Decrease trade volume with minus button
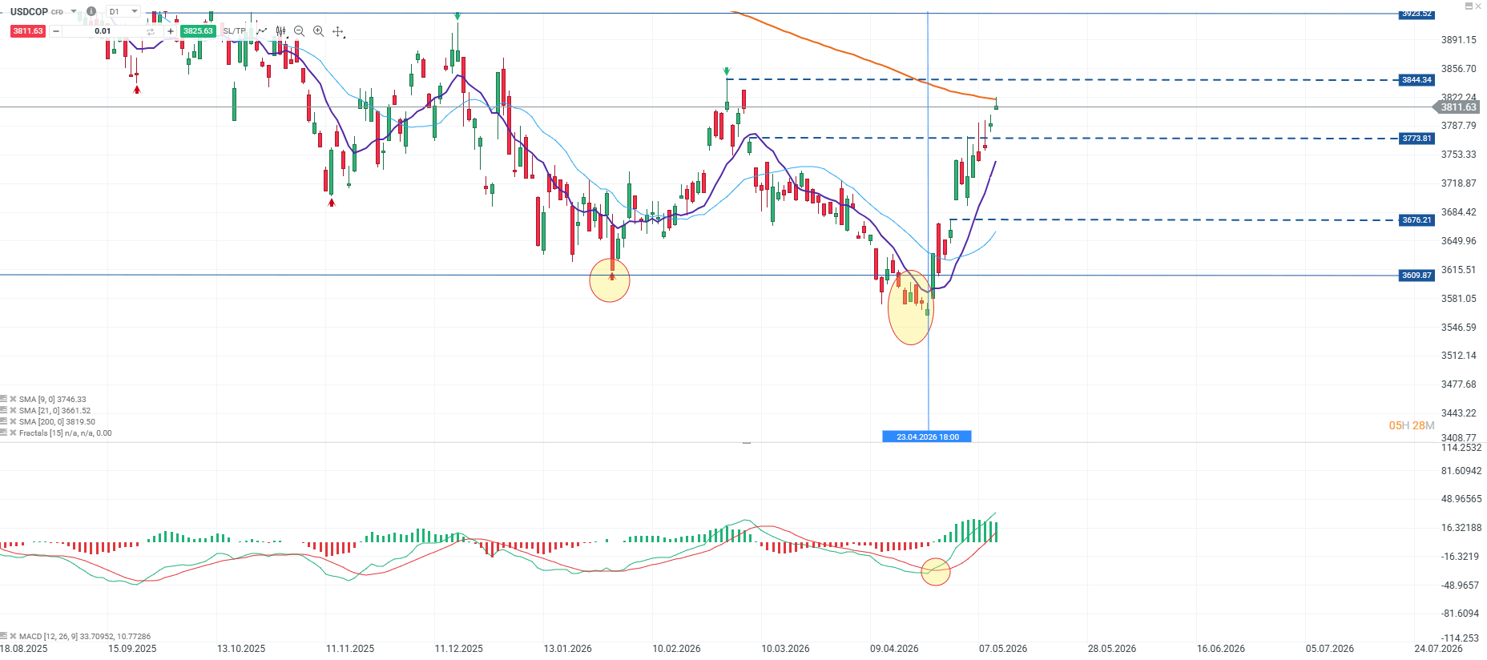Viewport: 1487px width, 660px height. [55, 31]
